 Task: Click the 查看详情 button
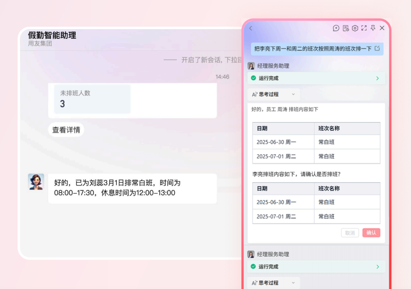click(x=66, y=130)
